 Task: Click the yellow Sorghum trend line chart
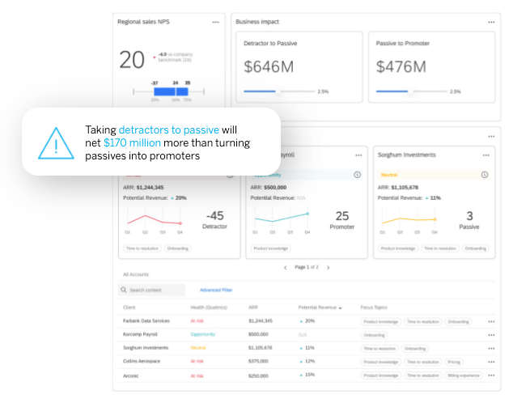tap(409, 220)
